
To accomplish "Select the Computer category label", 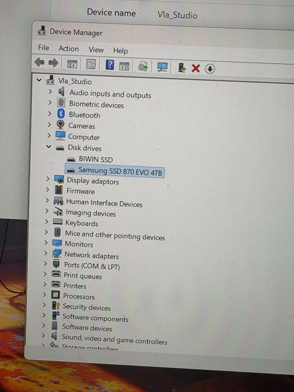I will (84, 137).
